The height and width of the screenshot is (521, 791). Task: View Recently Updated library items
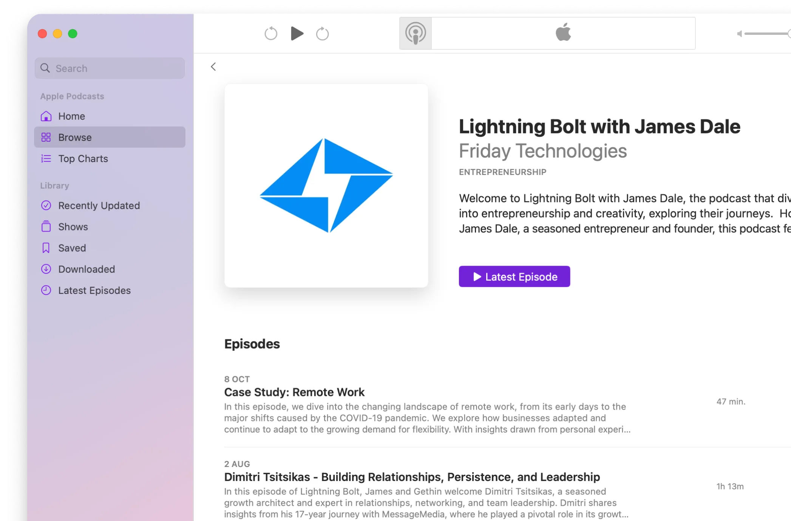coord(99,206)
